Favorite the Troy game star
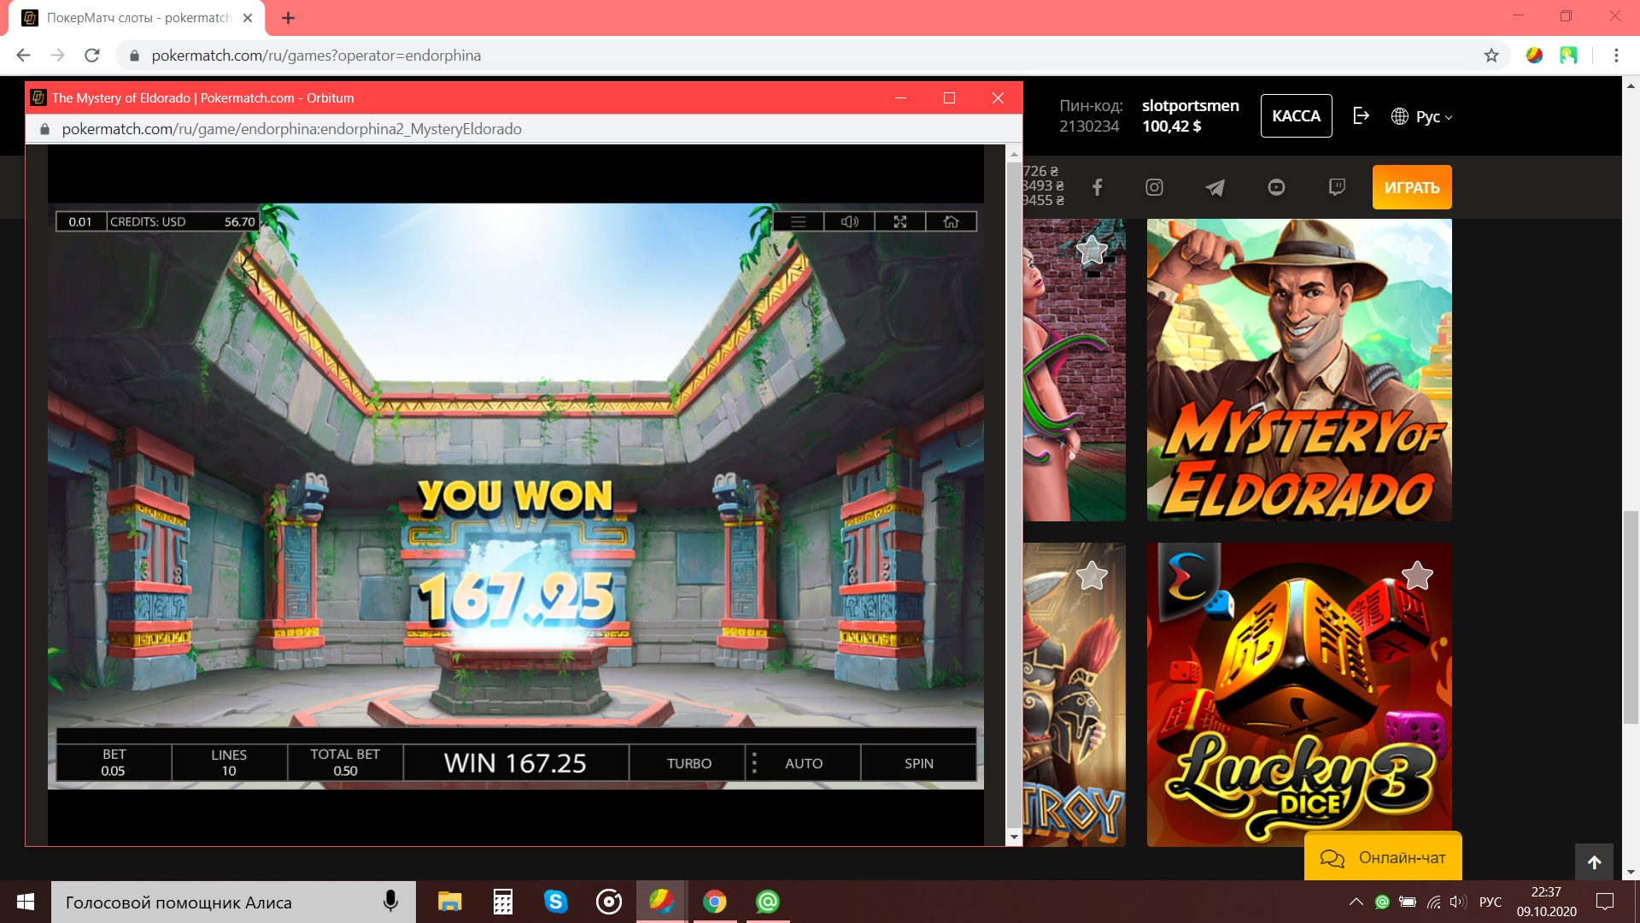1640x923 pixels. click(1092, 575)
